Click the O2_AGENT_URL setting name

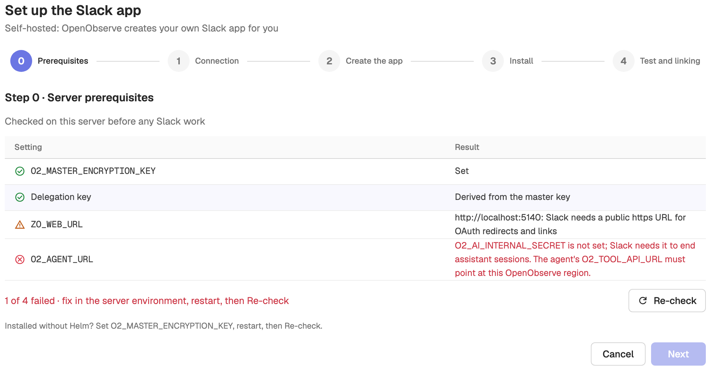tap(62, 259)
